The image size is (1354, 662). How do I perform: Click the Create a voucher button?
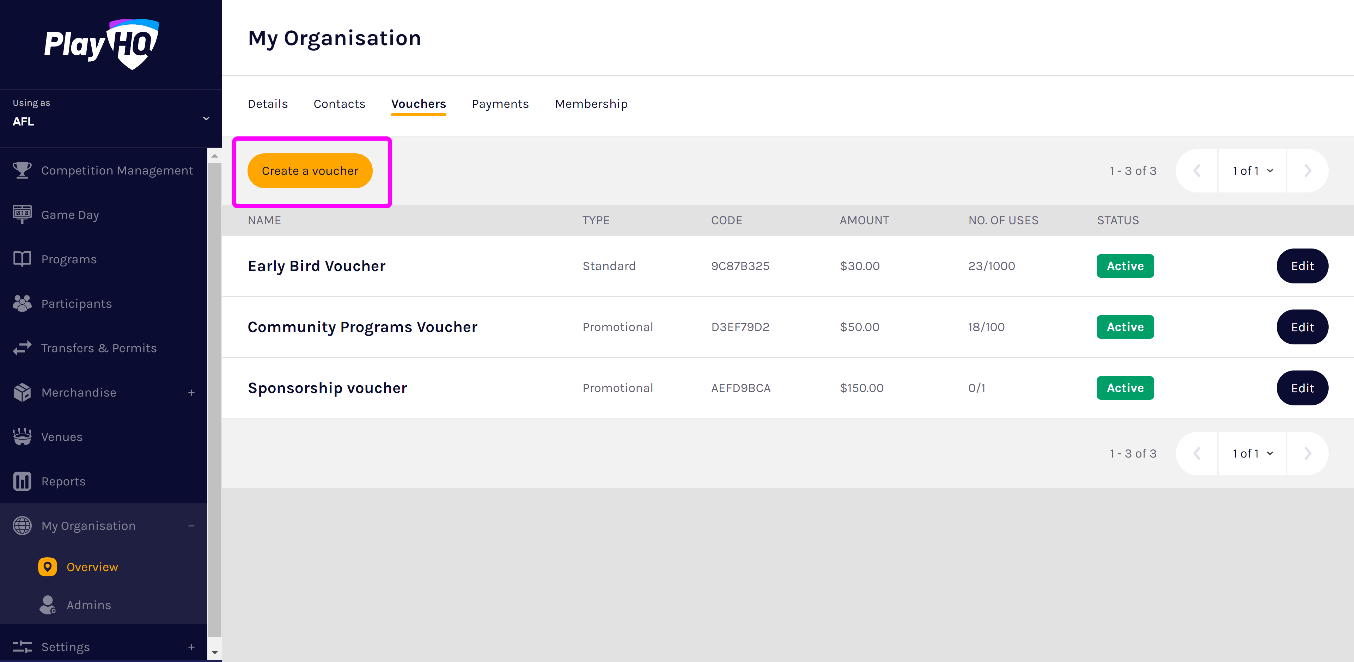pos(310,171)
